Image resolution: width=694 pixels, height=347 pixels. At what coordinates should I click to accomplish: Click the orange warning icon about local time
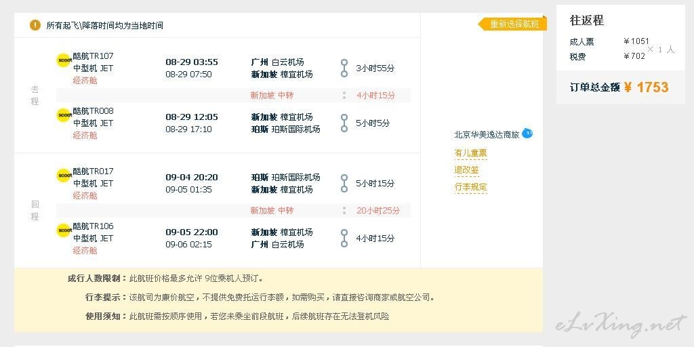pyautogui.click(x=35, y=25)
